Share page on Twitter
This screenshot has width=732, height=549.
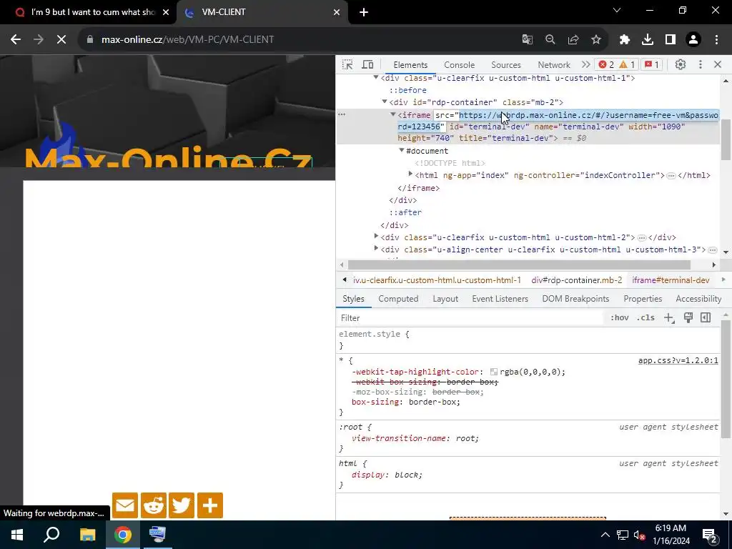[182, 505]
